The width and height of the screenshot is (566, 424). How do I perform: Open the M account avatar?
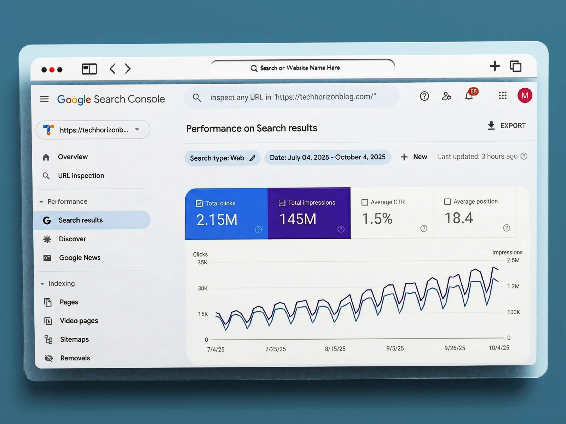coord(525,95)
